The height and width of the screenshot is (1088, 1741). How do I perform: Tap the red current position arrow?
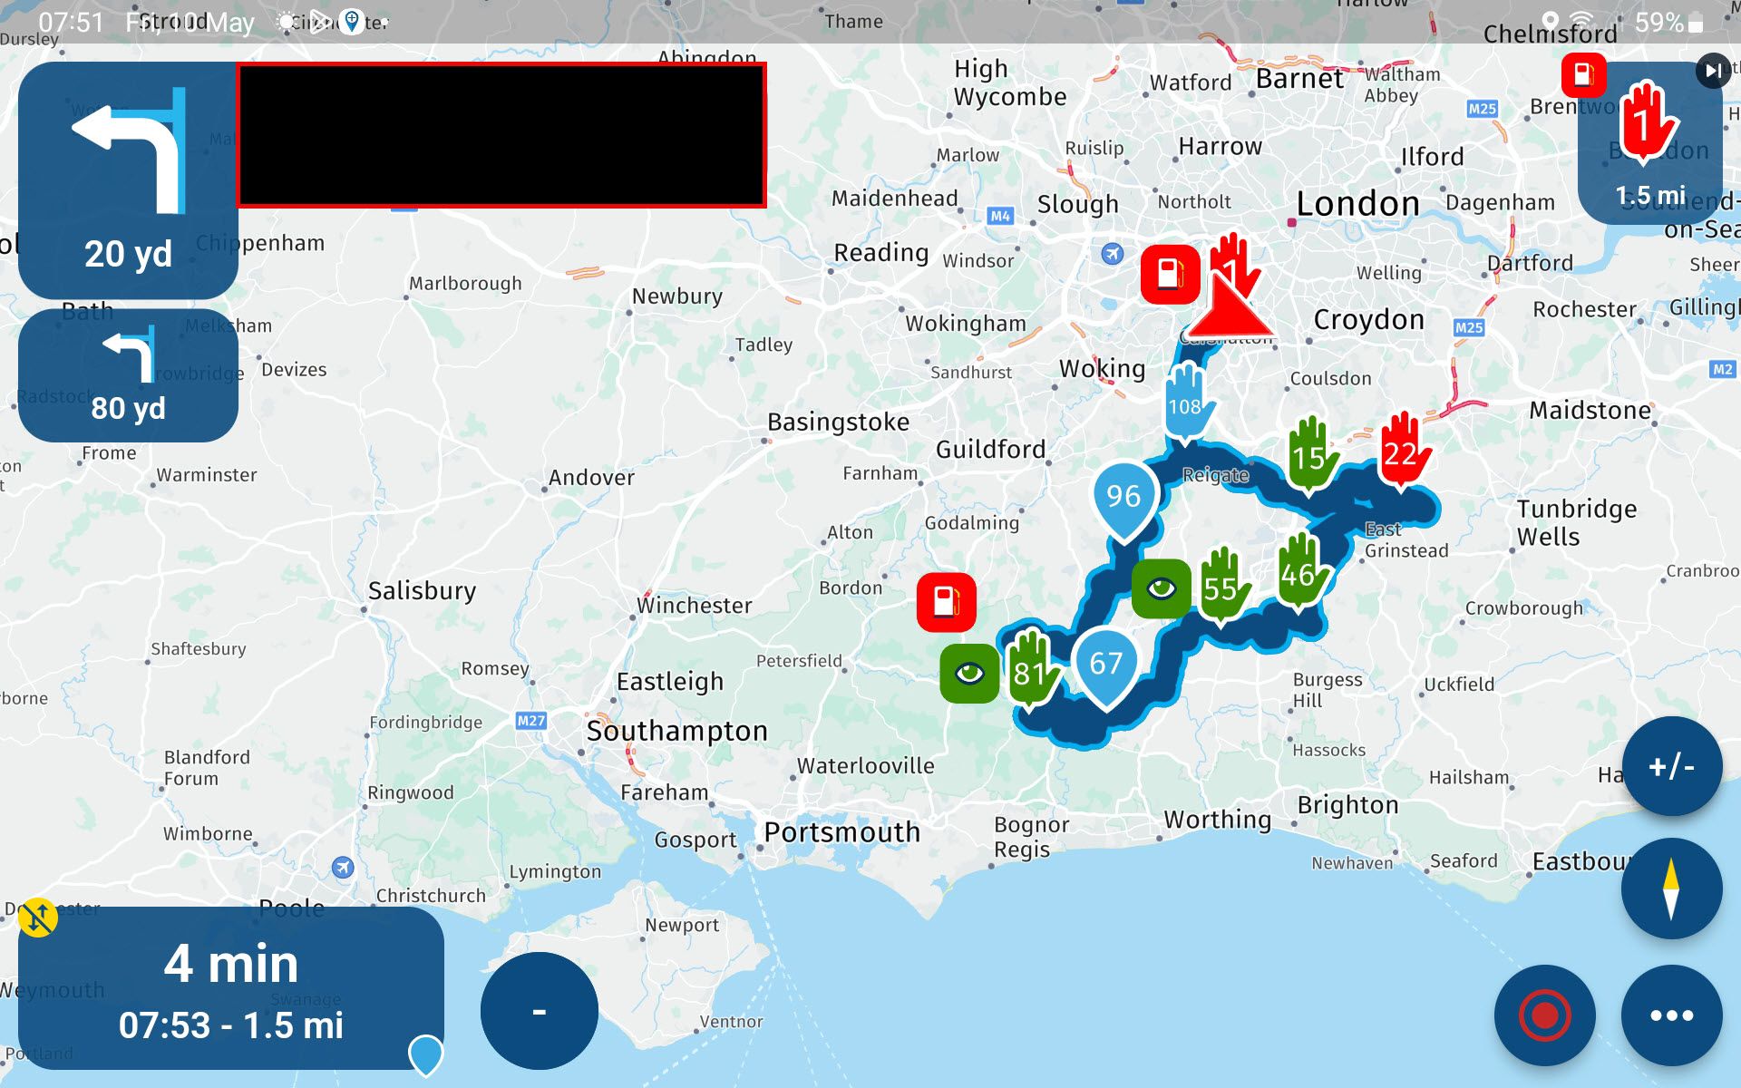pos(1230,310)
